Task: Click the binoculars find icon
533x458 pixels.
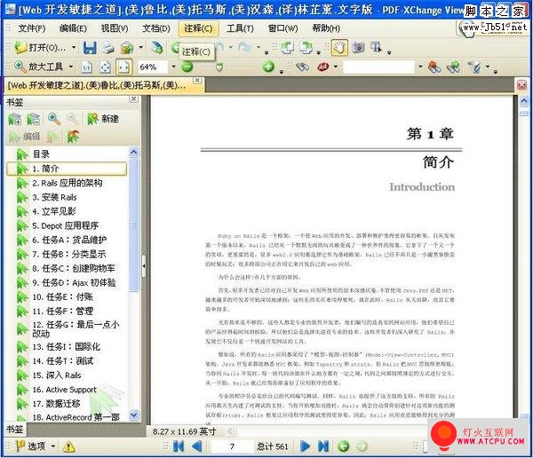Action: [x=303, y=67]
